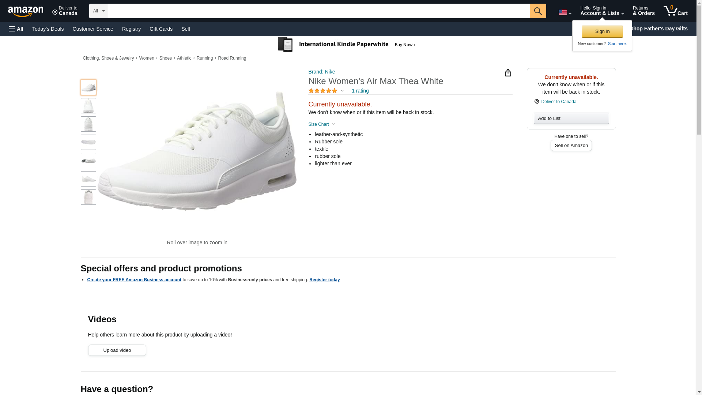Image resolution: width=702 pixels, height=395 pixels.
Task: Click in the search input field
Action: (x=318, y=11)
